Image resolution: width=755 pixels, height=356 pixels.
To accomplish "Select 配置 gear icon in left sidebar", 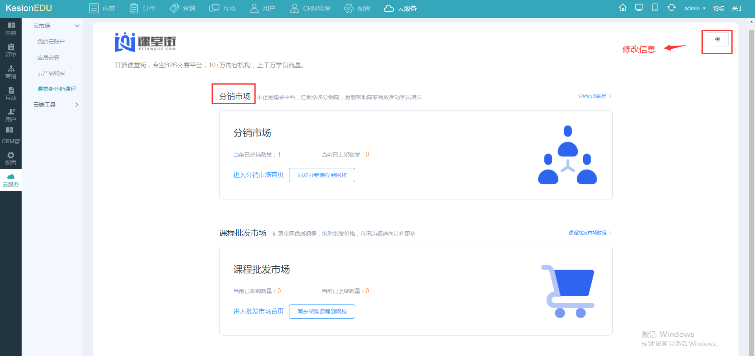I will 11,155.
